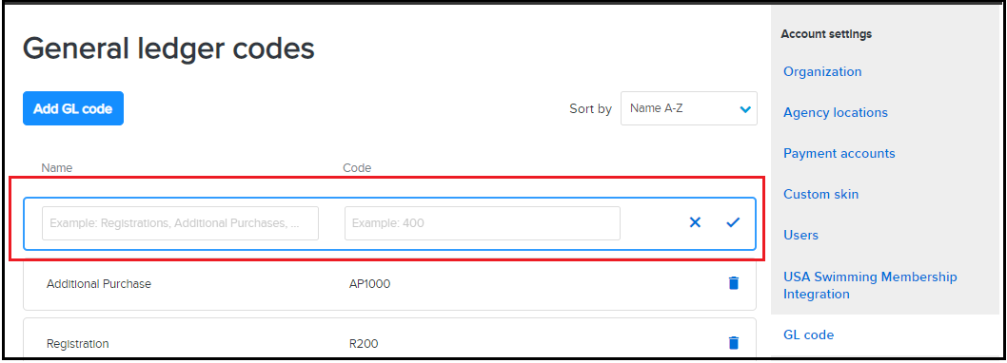Screen dimensions: 1007x363
Task: Focus the Code example 400 input field
Action: (x=483, y=223)
